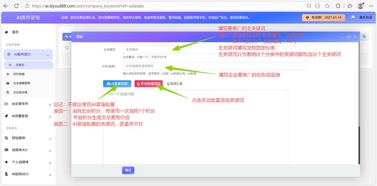Click the 首页 home icon in sidebar
The height and width of the screenshot is (186, 377).
pyautogui.click(x=6, y=32)
